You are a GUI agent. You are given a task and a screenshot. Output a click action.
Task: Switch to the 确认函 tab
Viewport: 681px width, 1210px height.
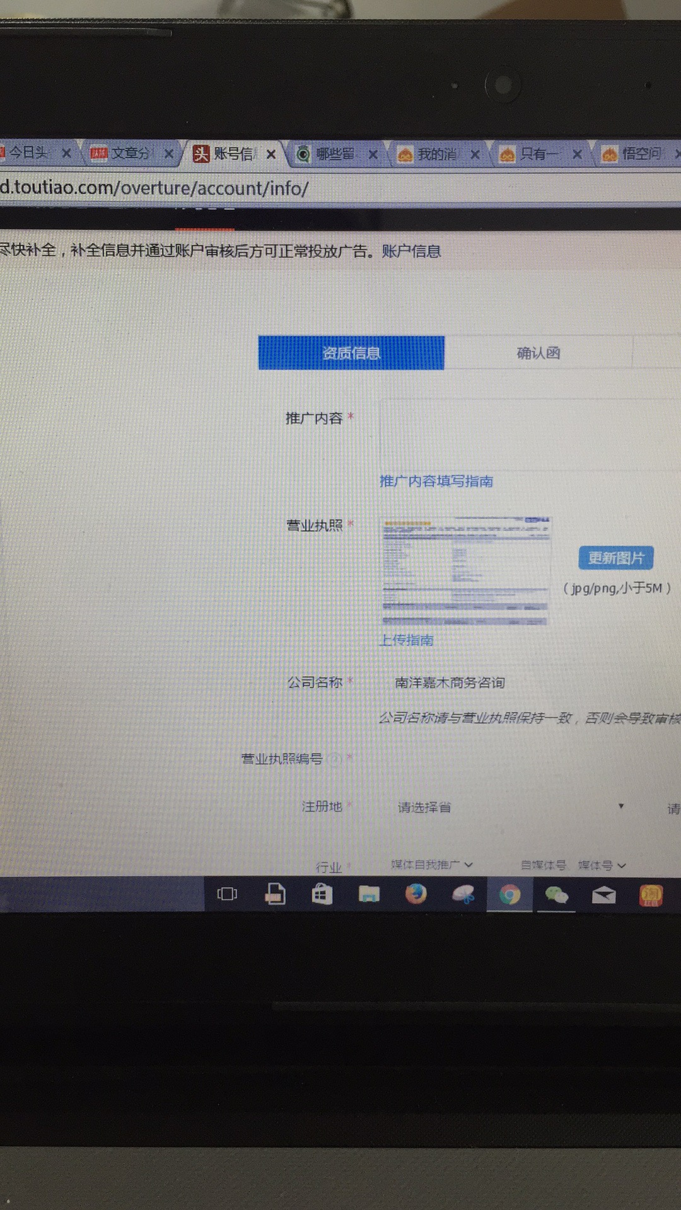(x=538, y=353)
